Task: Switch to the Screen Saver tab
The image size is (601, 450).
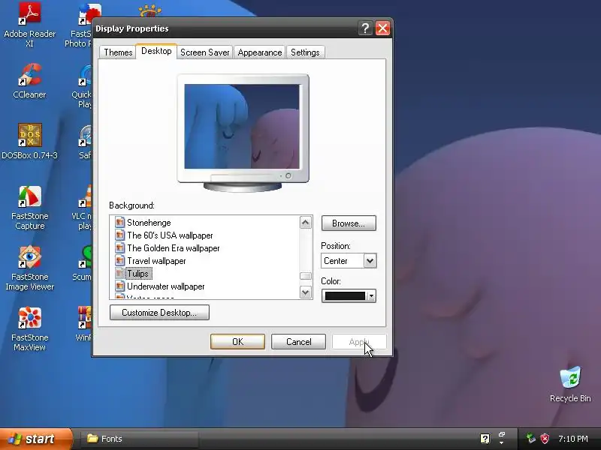Action: pyautogui.click(x=204, y=52)
